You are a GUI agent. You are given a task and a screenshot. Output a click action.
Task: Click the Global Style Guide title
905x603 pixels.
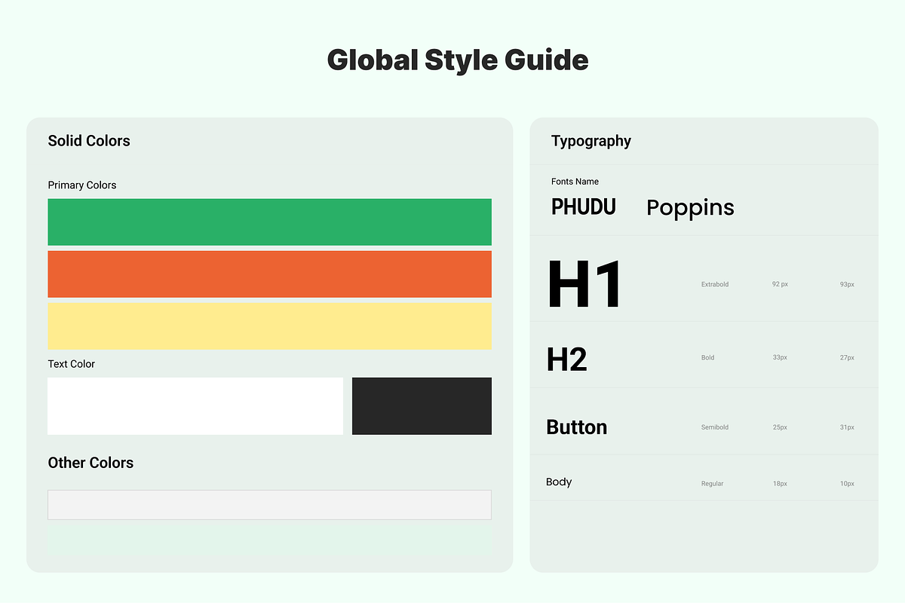(x=458, y=60)
